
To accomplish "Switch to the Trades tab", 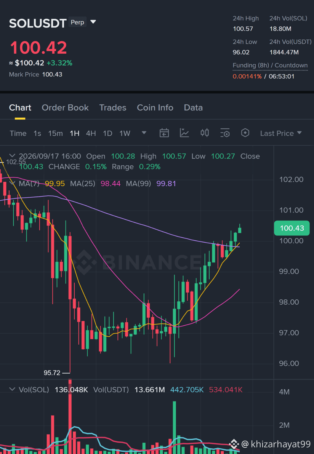I will click(x=113, y=108).
